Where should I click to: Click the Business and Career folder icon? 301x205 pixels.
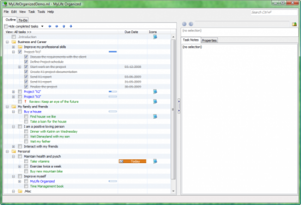(14, 41)
